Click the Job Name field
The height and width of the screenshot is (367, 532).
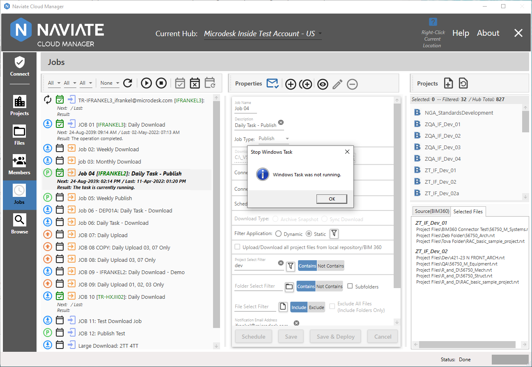click(x=245, y=109)
